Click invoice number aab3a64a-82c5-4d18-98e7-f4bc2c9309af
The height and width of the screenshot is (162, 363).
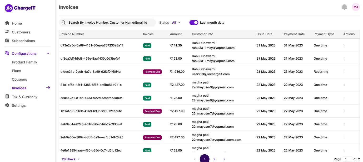[x=91, y=124]
